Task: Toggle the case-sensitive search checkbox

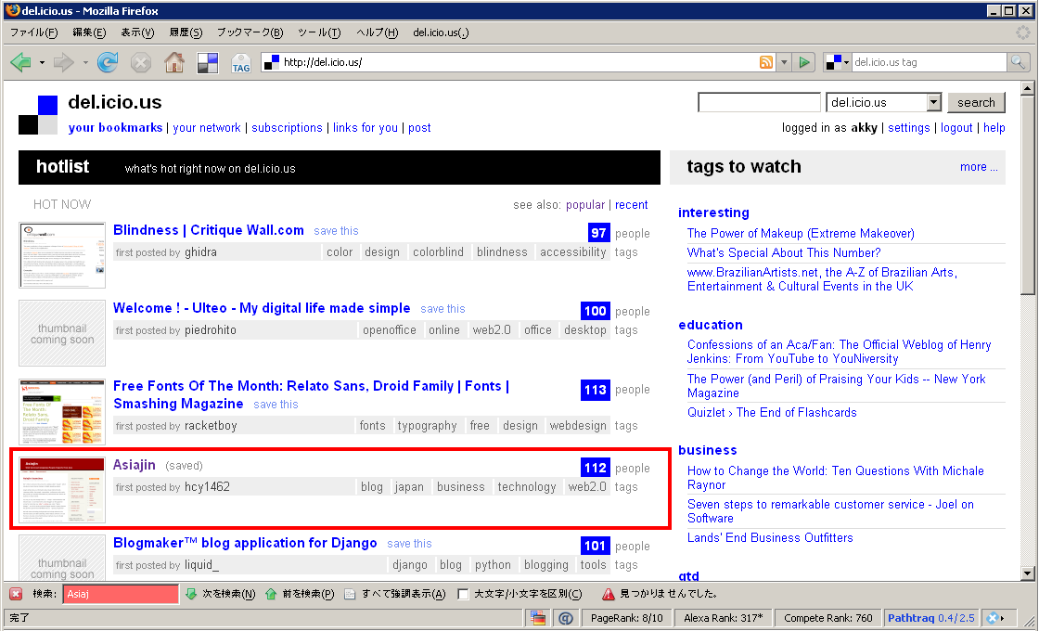Action: (463, 595)
